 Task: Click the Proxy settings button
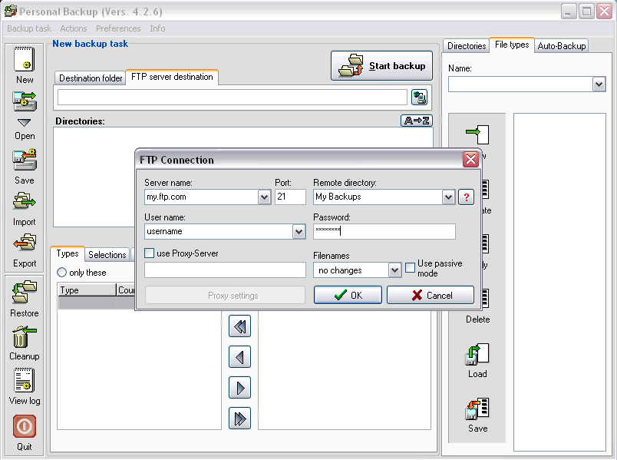pos(225,296)
